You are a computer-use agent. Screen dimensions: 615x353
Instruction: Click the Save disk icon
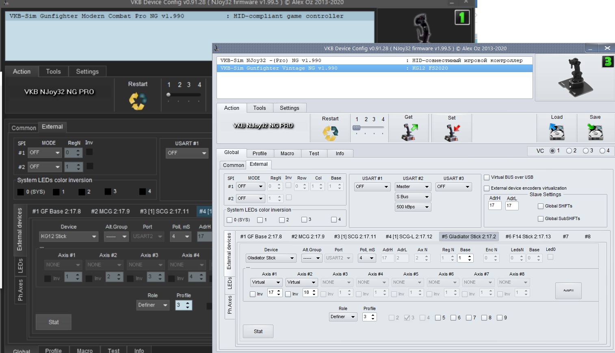595,132
